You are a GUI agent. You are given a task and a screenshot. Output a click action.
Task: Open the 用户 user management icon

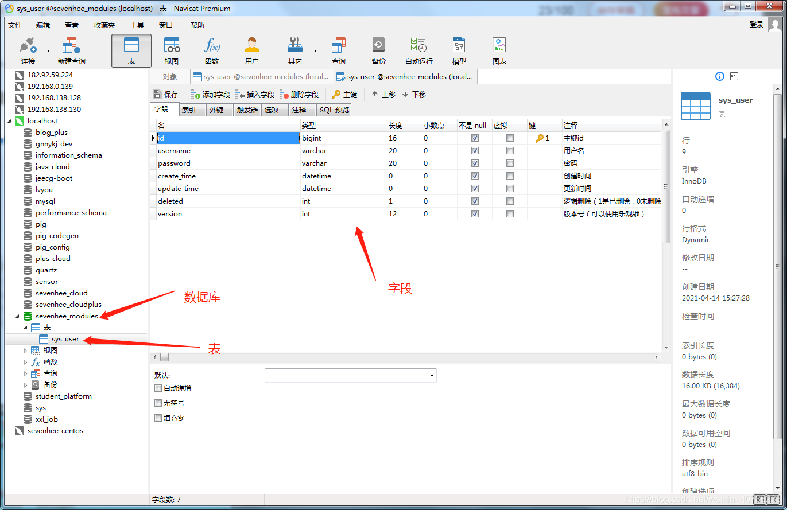tap(251, 49)
